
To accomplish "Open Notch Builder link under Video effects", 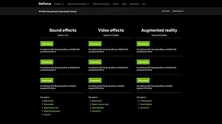I will 98,108.
